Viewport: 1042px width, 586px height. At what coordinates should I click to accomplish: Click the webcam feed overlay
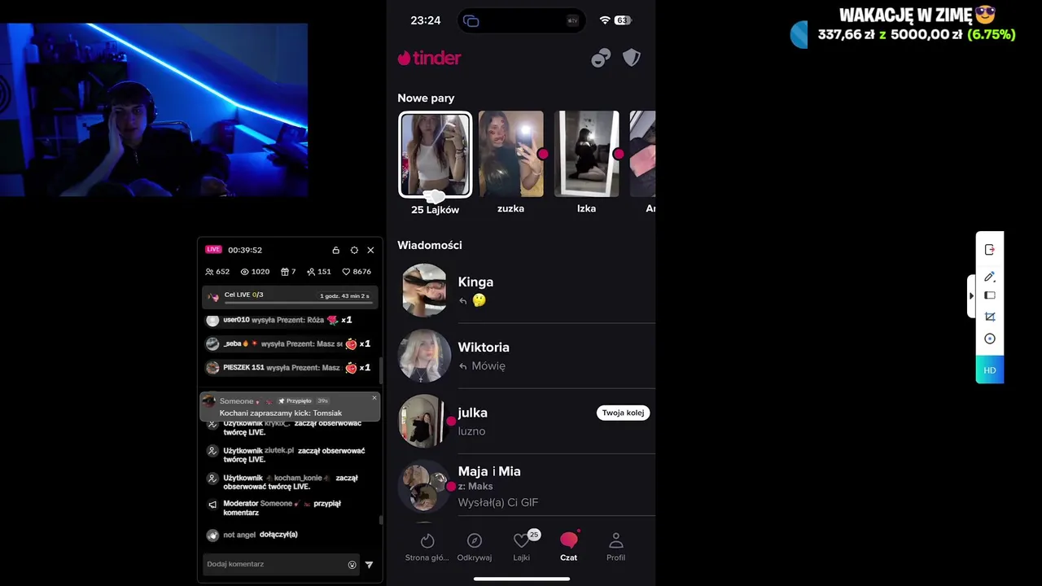tap(154, 109)
